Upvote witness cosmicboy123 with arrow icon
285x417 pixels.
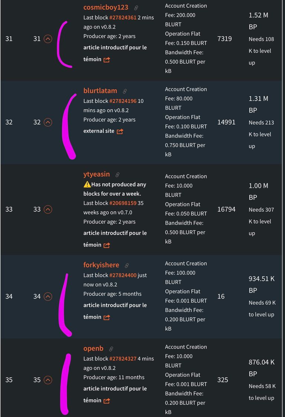48,39
